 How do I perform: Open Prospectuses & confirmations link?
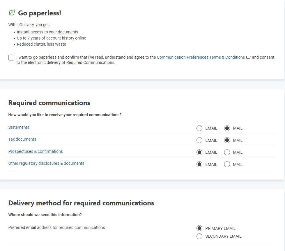pyautogui.click(x=36, y=151)
